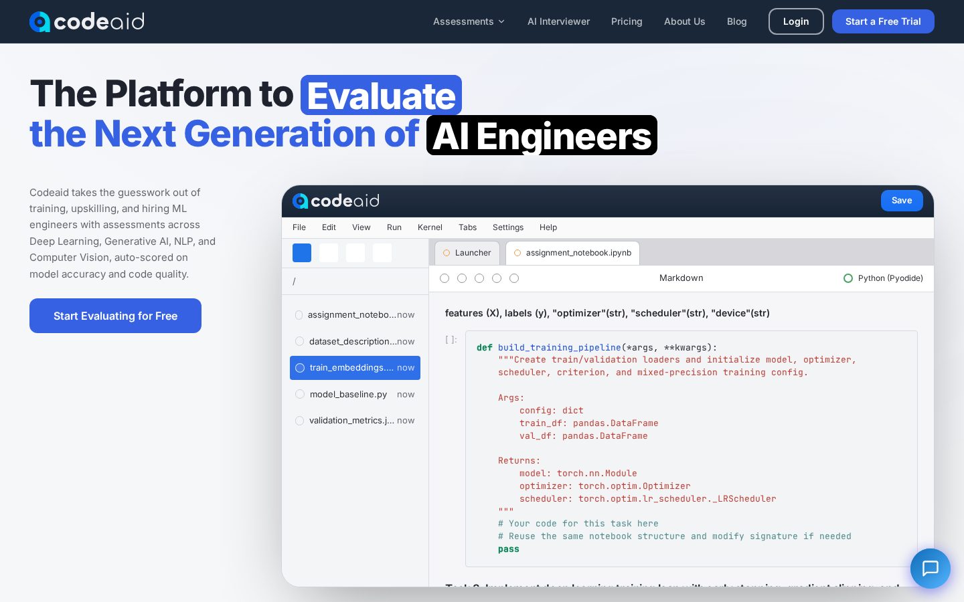The width and height of the screenshot is (964, 602).
Task: Click Start Evaluating for Free button
Action: pos(115,316)
